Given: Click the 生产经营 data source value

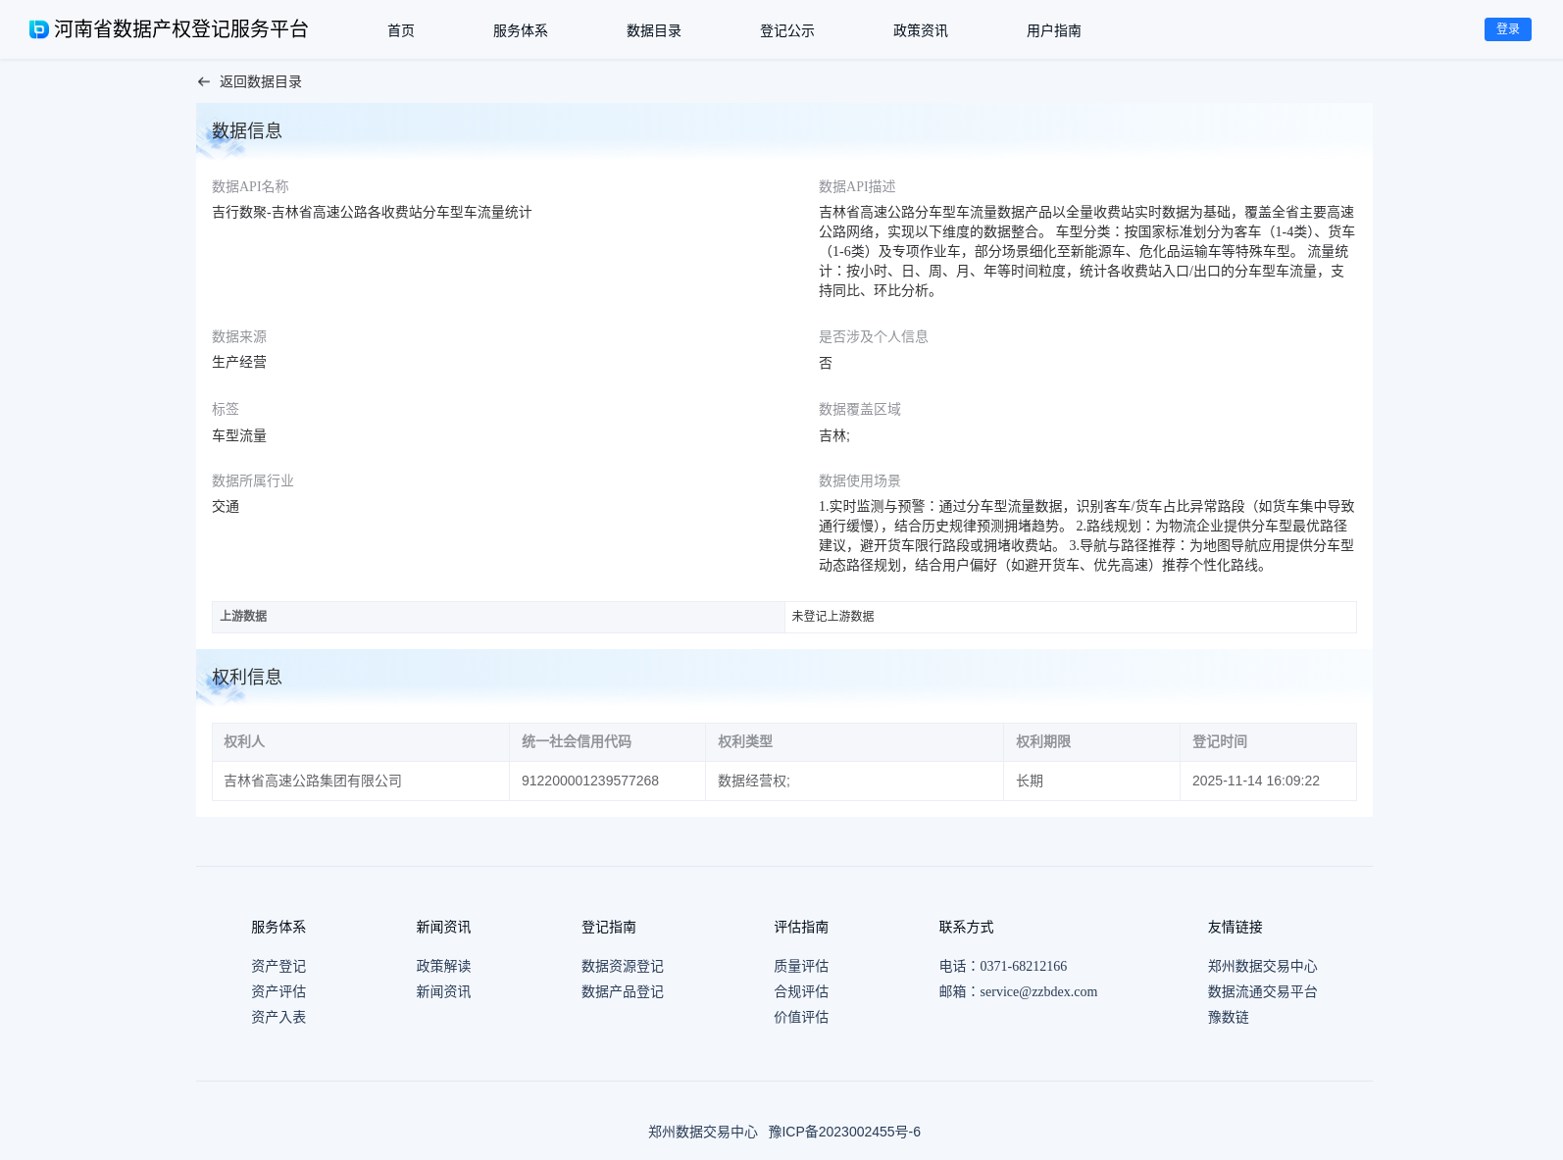Looking at the screenshot, I should coord(239,362).
